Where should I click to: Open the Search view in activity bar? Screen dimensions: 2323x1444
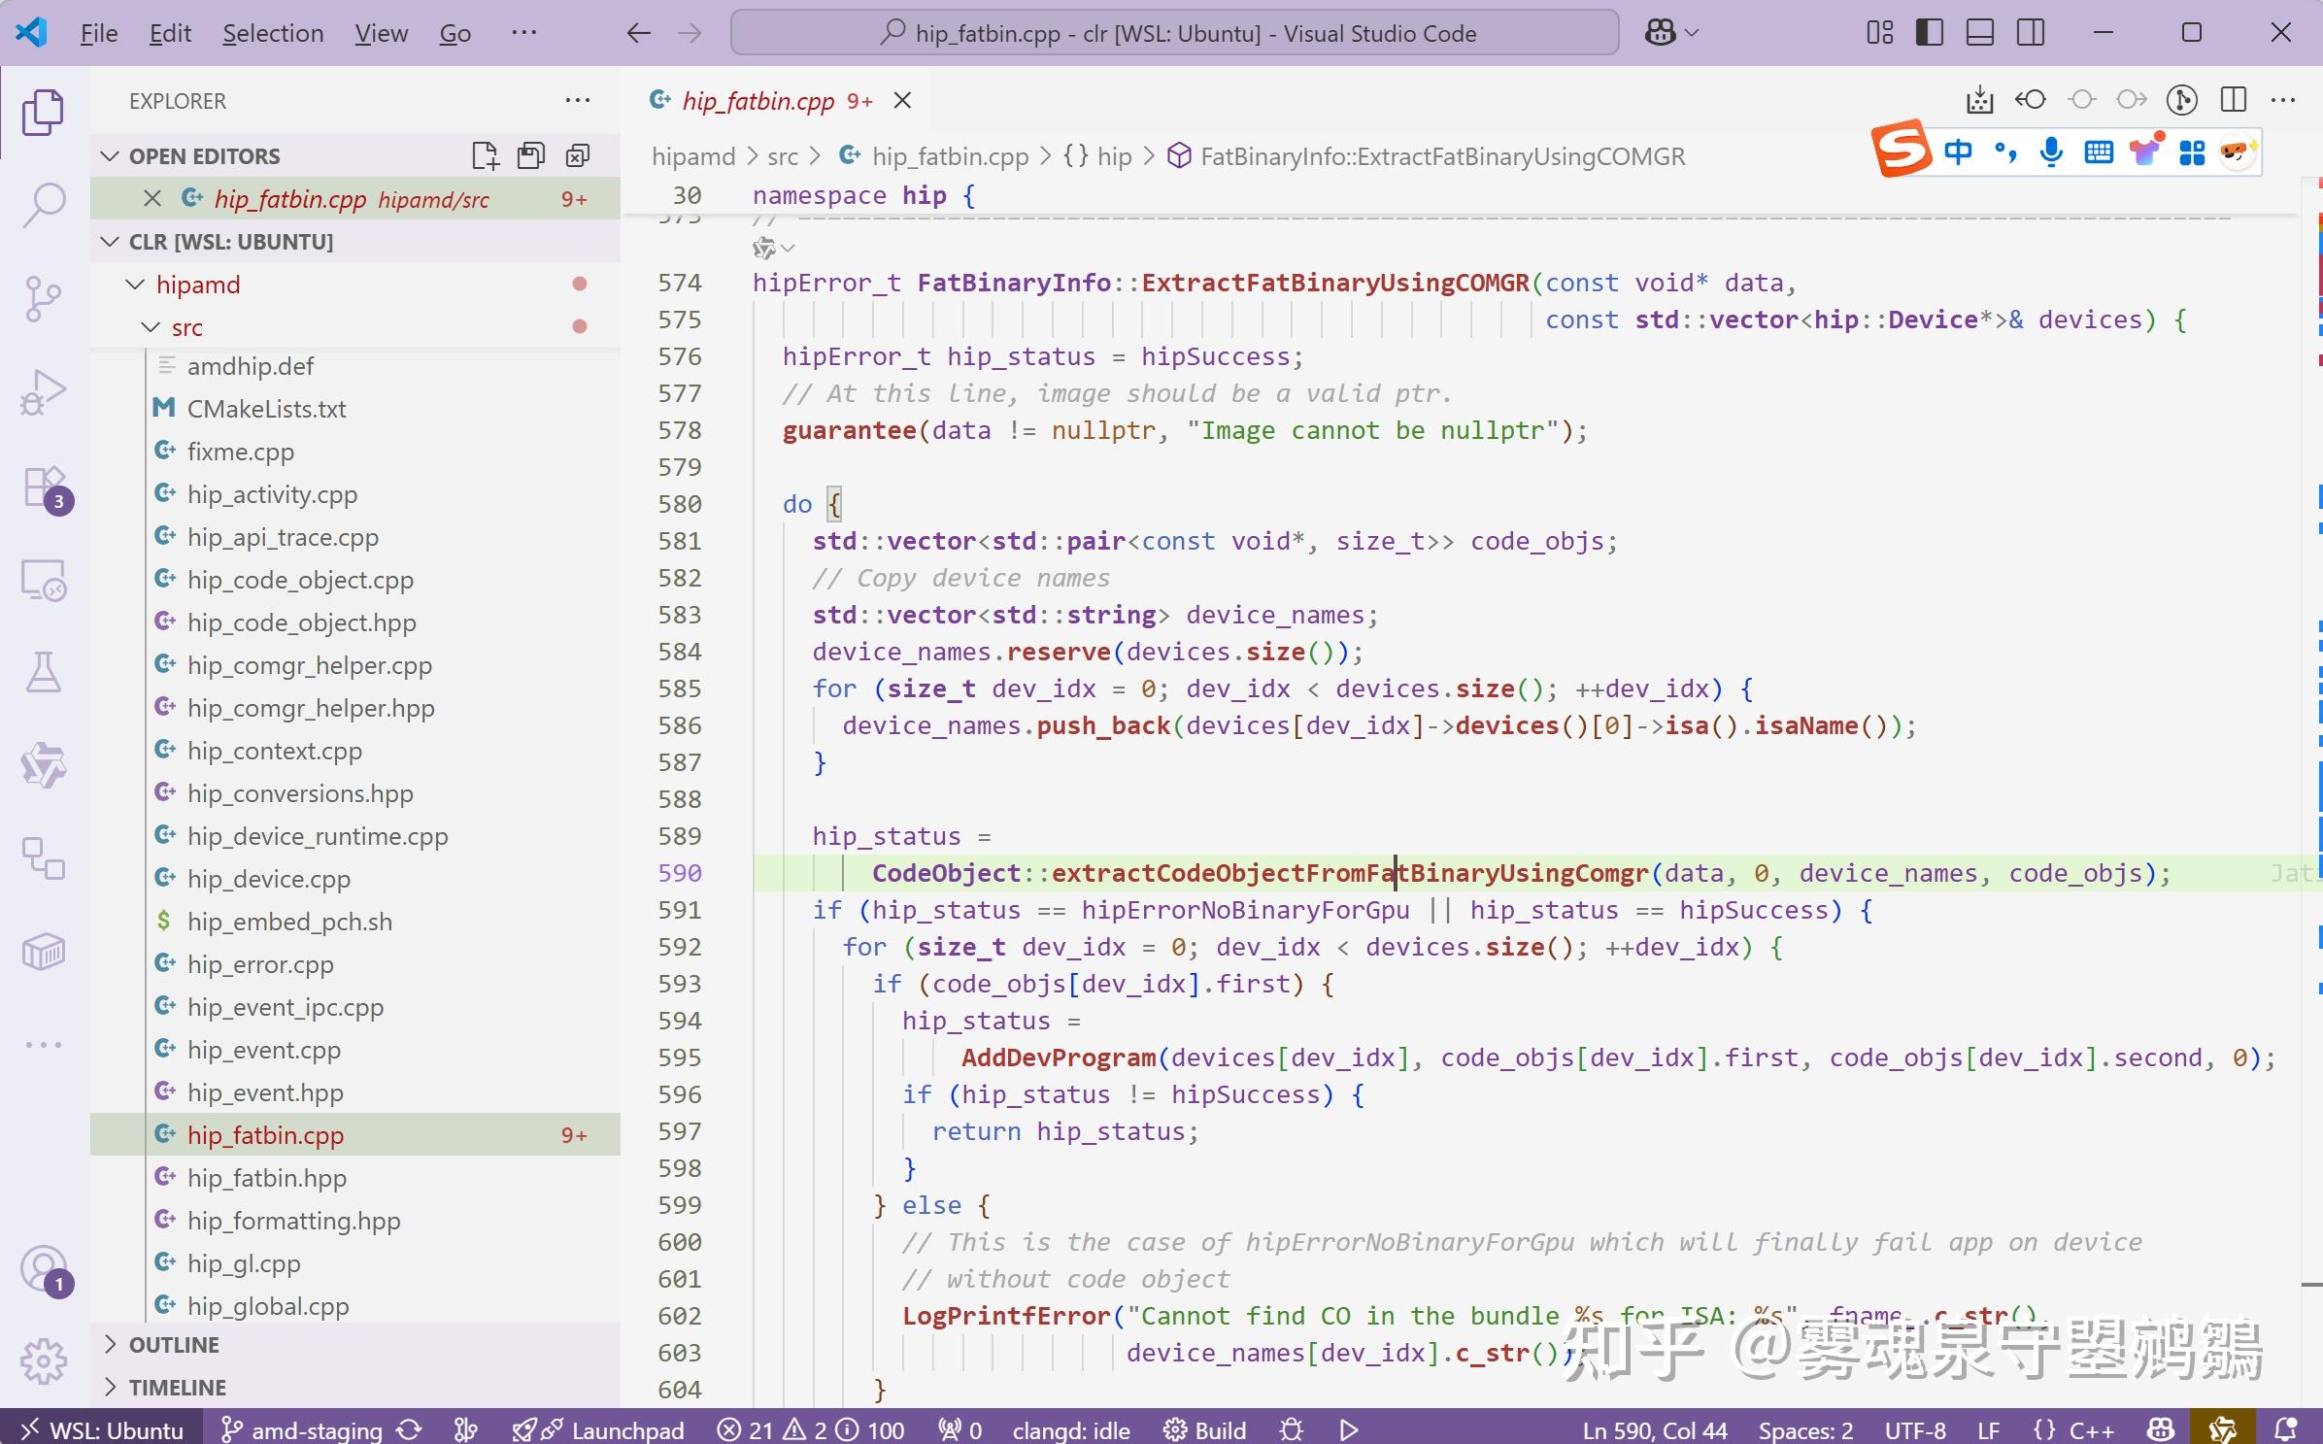(44, 205)
